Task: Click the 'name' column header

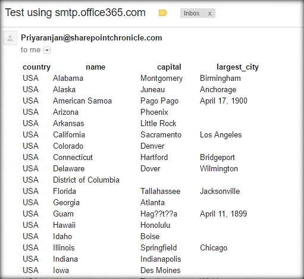Action: point(95,67)
